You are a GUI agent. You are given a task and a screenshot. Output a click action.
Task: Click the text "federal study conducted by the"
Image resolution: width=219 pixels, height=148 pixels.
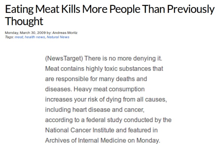(x=129, y=120)
